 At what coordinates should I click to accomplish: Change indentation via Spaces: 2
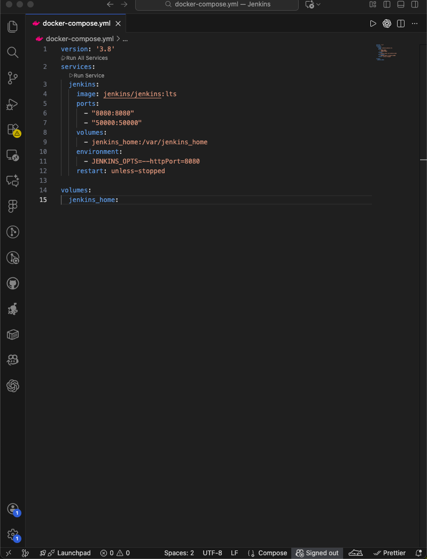click(x=179, y=553)
